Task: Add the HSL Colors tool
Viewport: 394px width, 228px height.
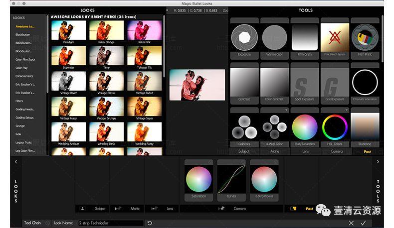Action: coord(335,127)
